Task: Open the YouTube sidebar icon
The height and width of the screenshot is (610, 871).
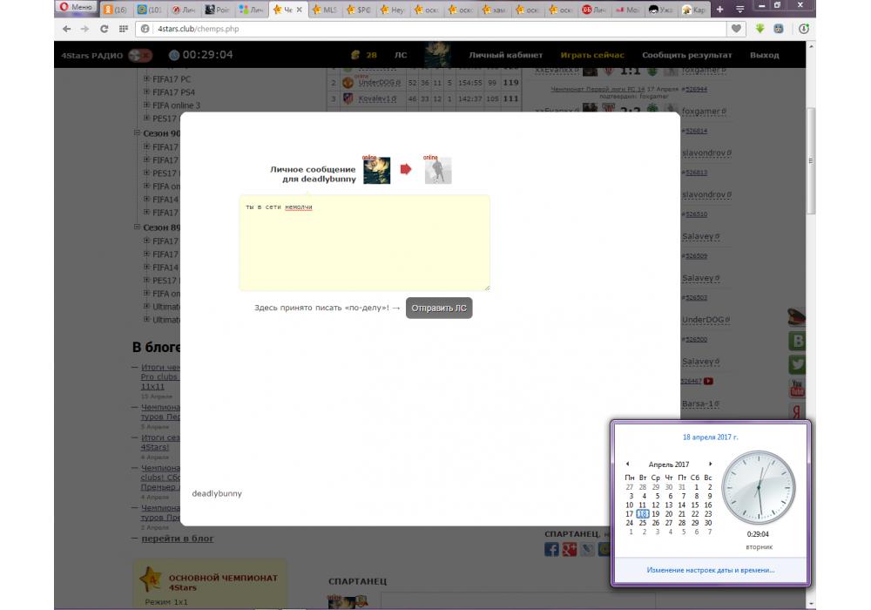Action: [x=796, y=387]
